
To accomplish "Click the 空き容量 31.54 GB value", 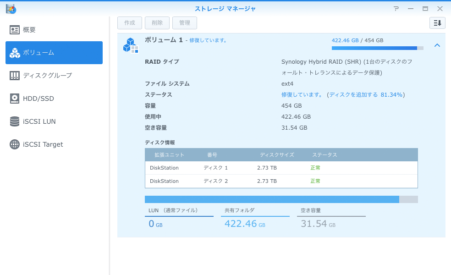I will point(294,128).
